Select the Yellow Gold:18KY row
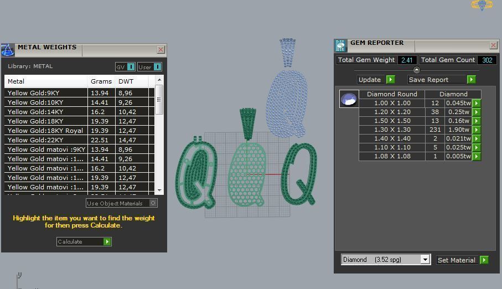This screenshot has height=289, width=502. pos(79,121)
